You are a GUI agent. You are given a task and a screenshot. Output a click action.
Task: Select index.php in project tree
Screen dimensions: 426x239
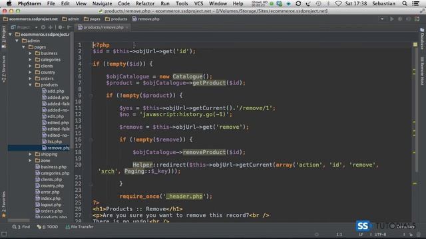click(48, 198)
